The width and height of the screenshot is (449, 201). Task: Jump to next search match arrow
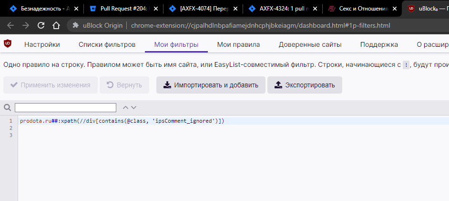pos(134,107)
